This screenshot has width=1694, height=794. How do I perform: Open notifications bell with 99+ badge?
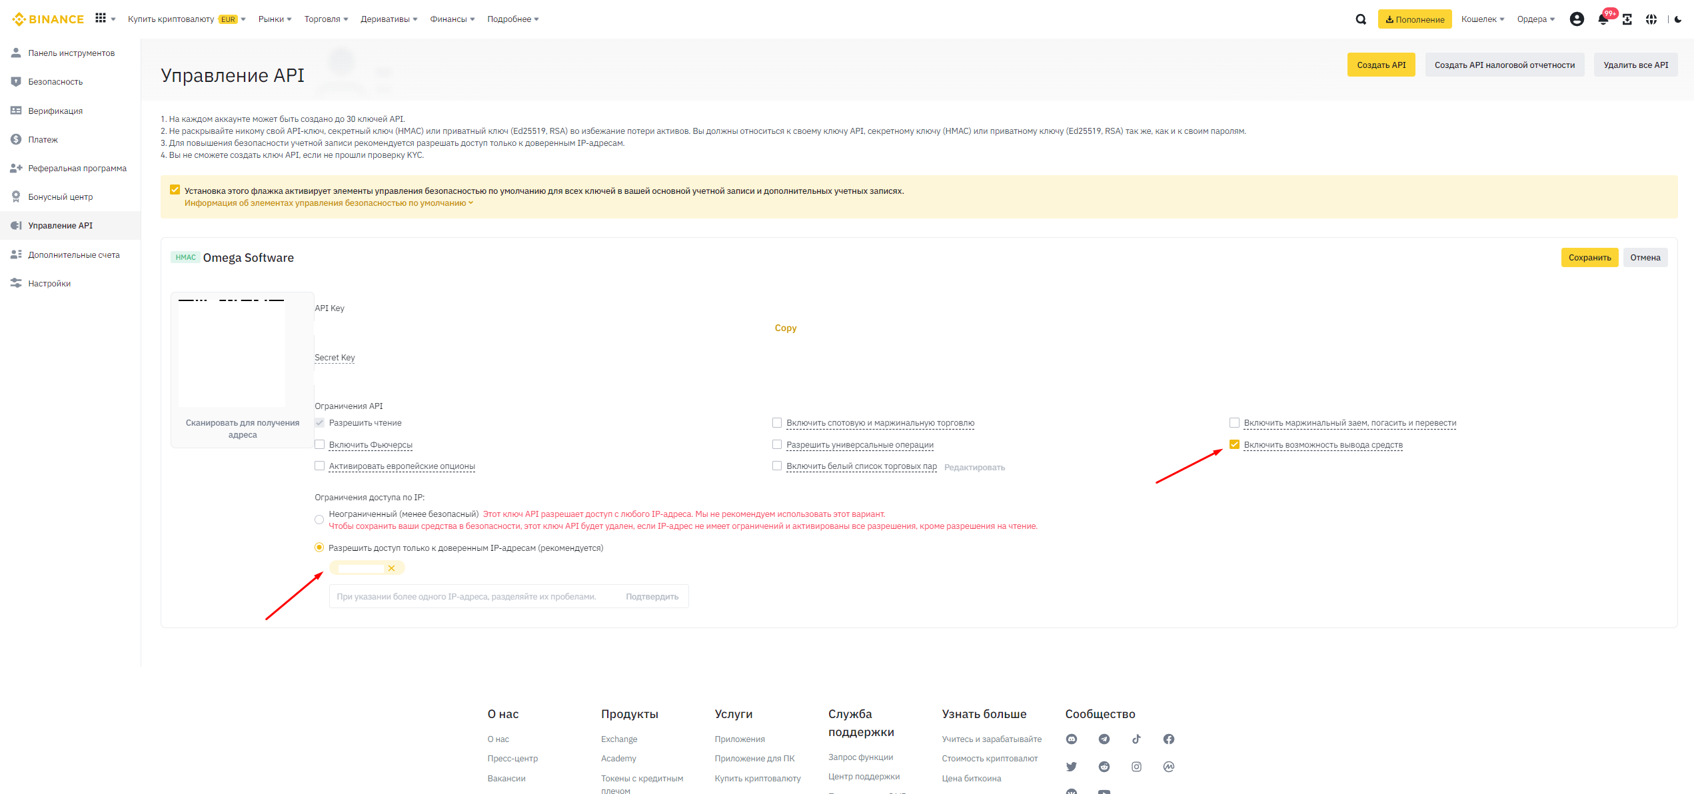pos(1603,19)
